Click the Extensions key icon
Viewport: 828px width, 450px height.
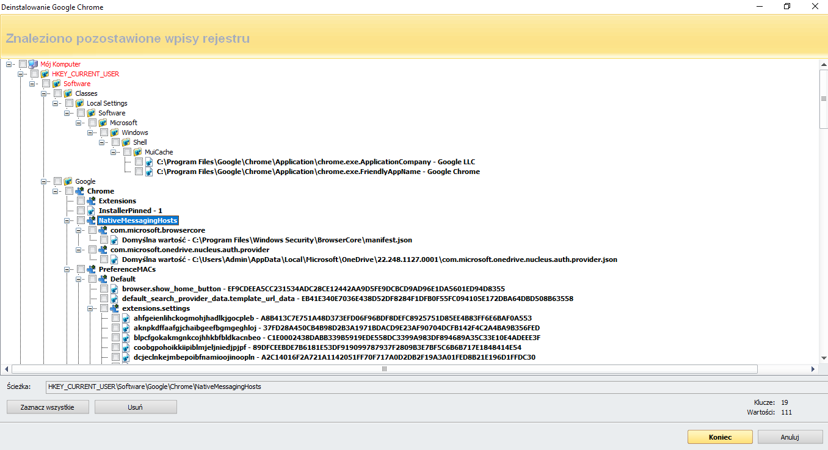coord(91,201)
